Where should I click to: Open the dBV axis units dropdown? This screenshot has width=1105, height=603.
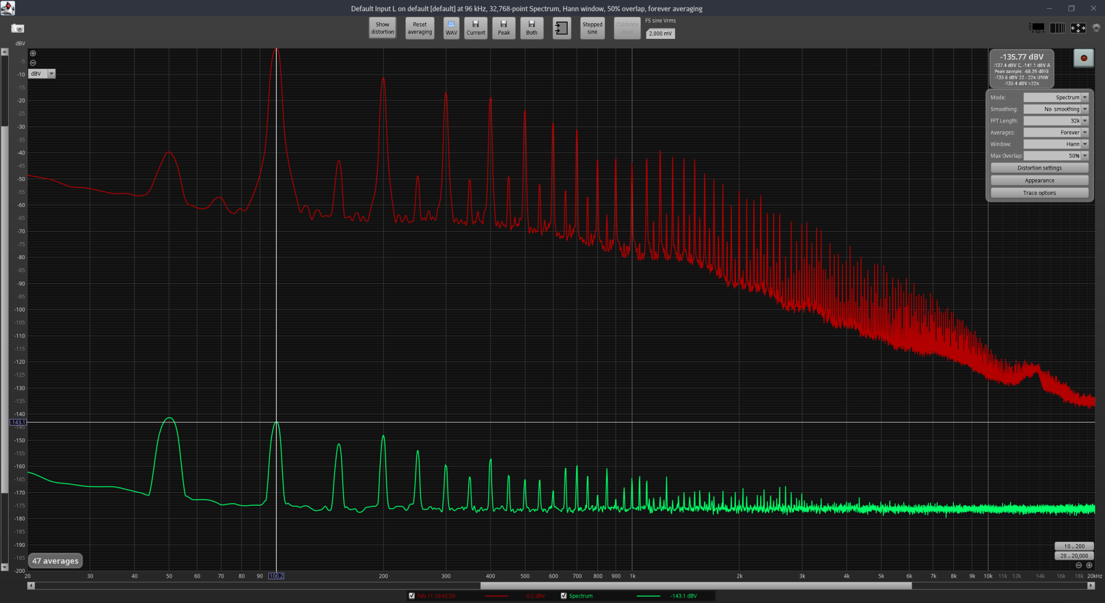[42, 74]
